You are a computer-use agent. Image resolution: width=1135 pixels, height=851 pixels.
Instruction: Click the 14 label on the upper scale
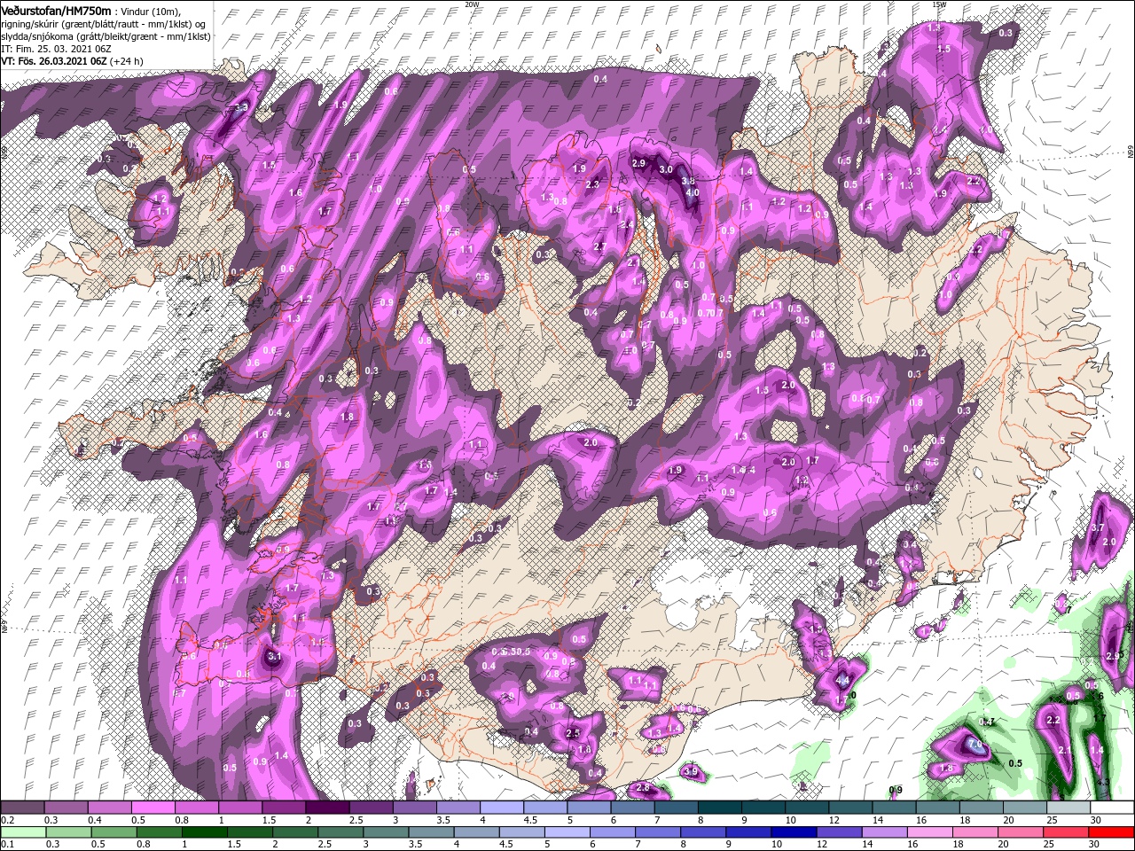point(878,820)
